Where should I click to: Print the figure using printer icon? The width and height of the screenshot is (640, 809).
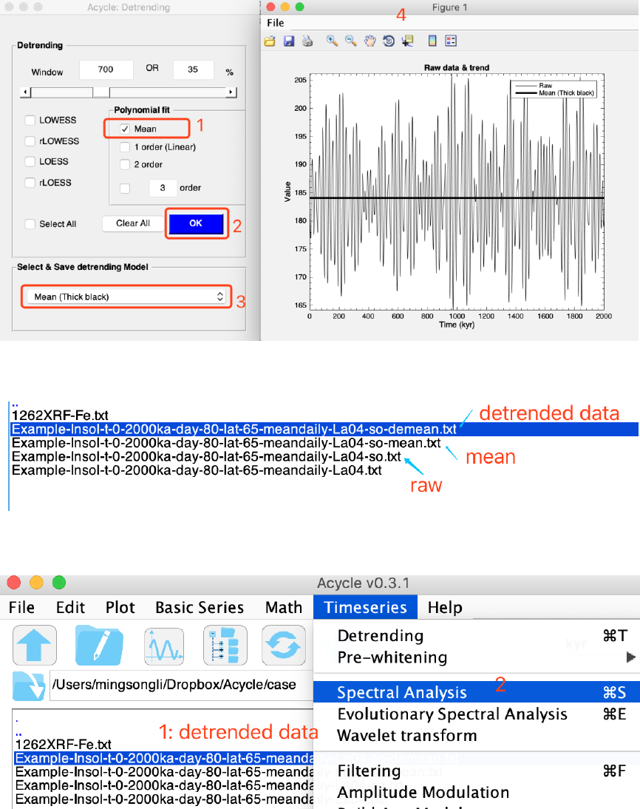pyautogui.click(x=307, y=41)
